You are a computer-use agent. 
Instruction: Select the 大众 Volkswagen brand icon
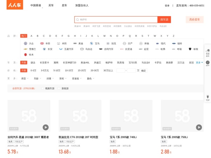[25, 44]
